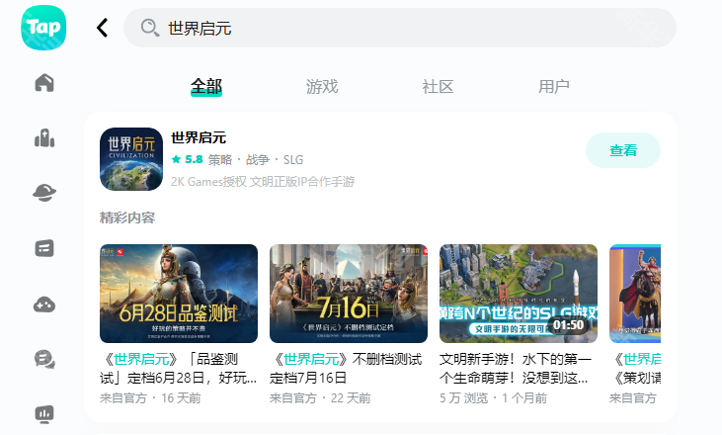Open the partially visible fourth card thumbnail
The image size is (722, 435).
click(635, 294)
